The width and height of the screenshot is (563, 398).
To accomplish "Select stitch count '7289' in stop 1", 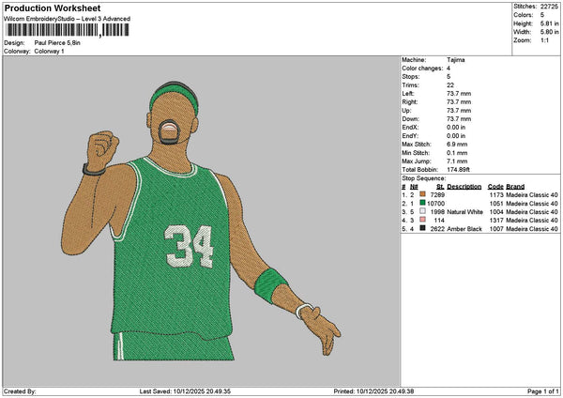I will point(437,194).
